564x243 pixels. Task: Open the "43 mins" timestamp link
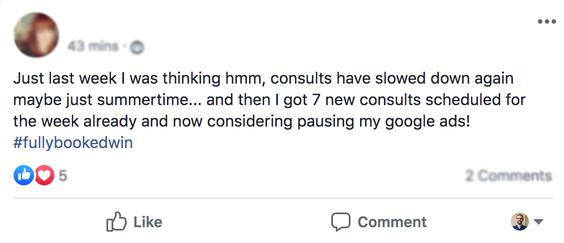point(93,47)
